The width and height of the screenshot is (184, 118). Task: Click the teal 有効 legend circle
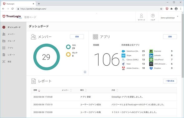pyautogui.click(x=68, y=47)
